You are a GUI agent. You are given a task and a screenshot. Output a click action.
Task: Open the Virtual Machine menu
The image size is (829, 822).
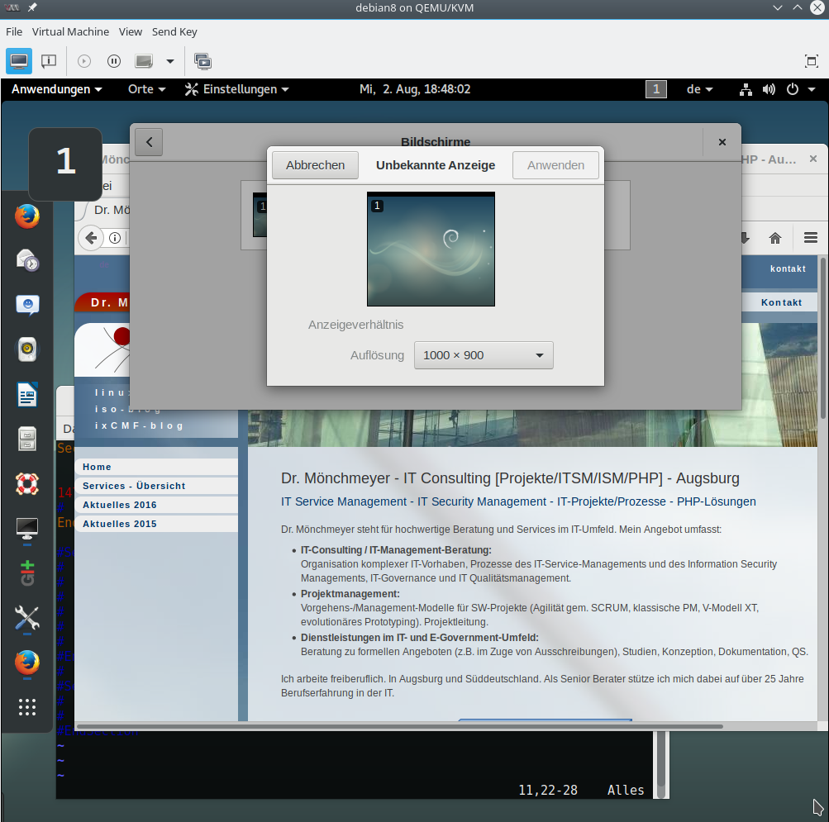70,31
